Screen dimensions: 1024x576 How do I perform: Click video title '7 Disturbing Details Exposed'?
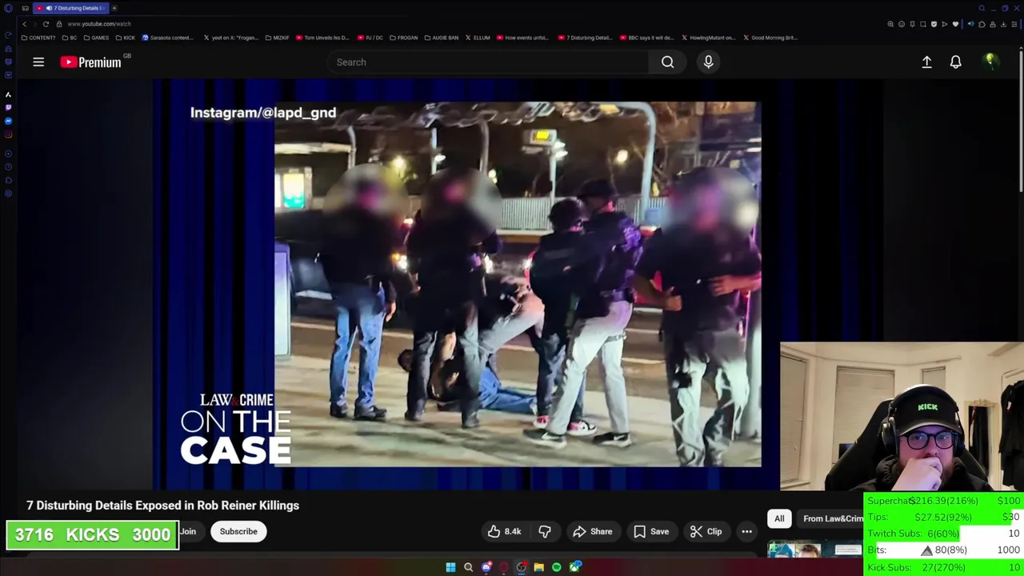tap(162, 505)
